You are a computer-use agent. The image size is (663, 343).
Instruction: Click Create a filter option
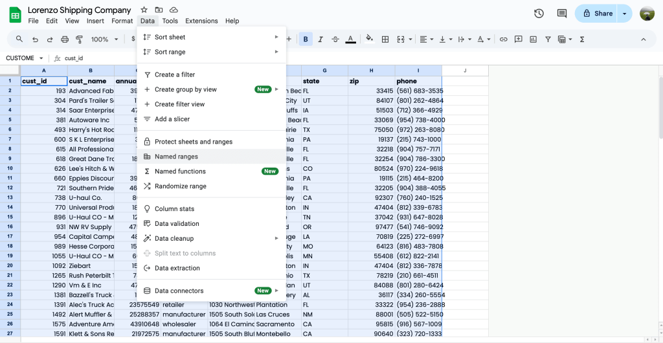pos(175,74)
